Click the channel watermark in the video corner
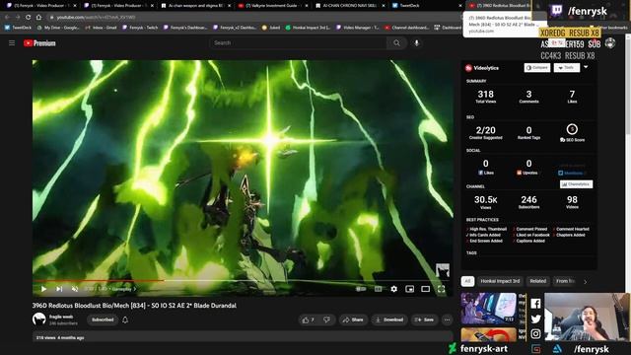 pos(443,270)
